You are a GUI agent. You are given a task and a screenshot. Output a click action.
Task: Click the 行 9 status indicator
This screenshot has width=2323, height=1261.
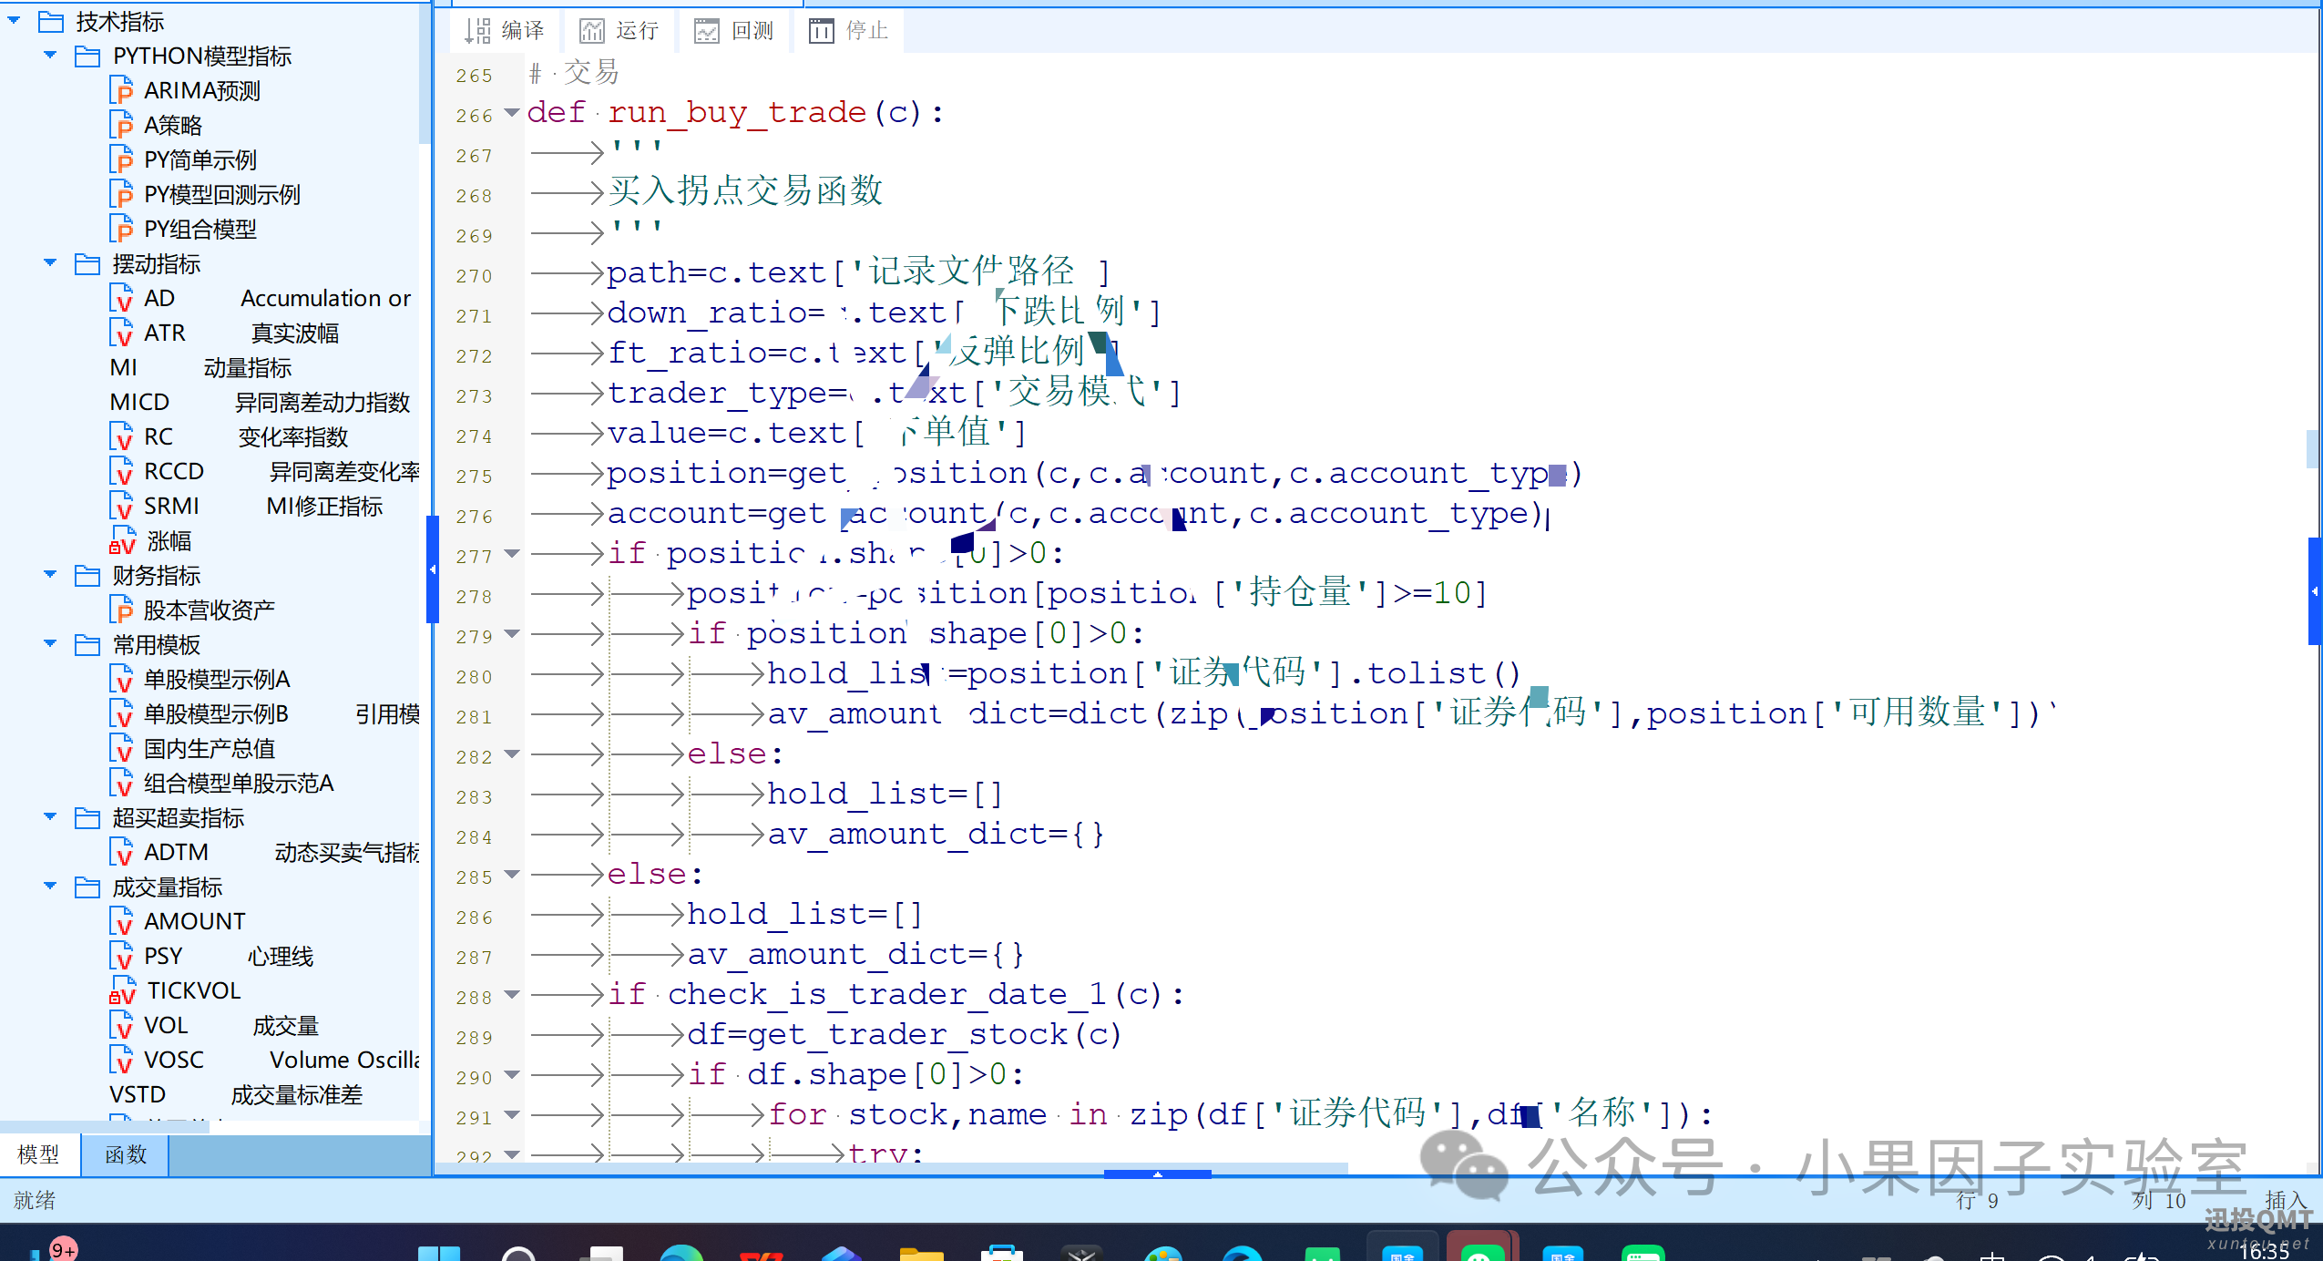click(x=1977, y=1201)
